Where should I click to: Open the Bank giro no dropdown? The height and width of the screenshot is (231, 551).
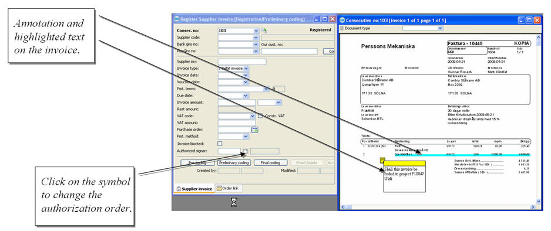tap(256, 45)
